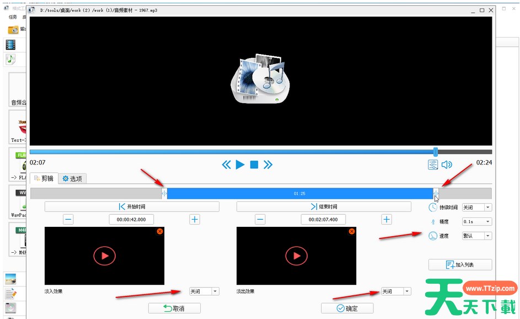Image resolution: width=520 pixels, height=319 pixels.
Task: Click the 确定 confirm button
Action: pos(347,309)
